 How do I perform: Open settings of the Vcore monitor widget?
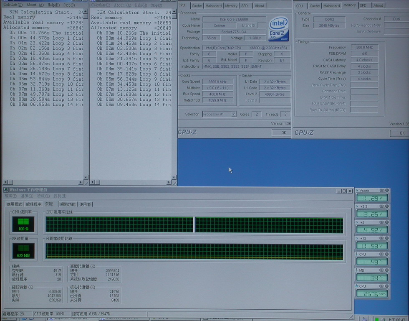[382, 191]
